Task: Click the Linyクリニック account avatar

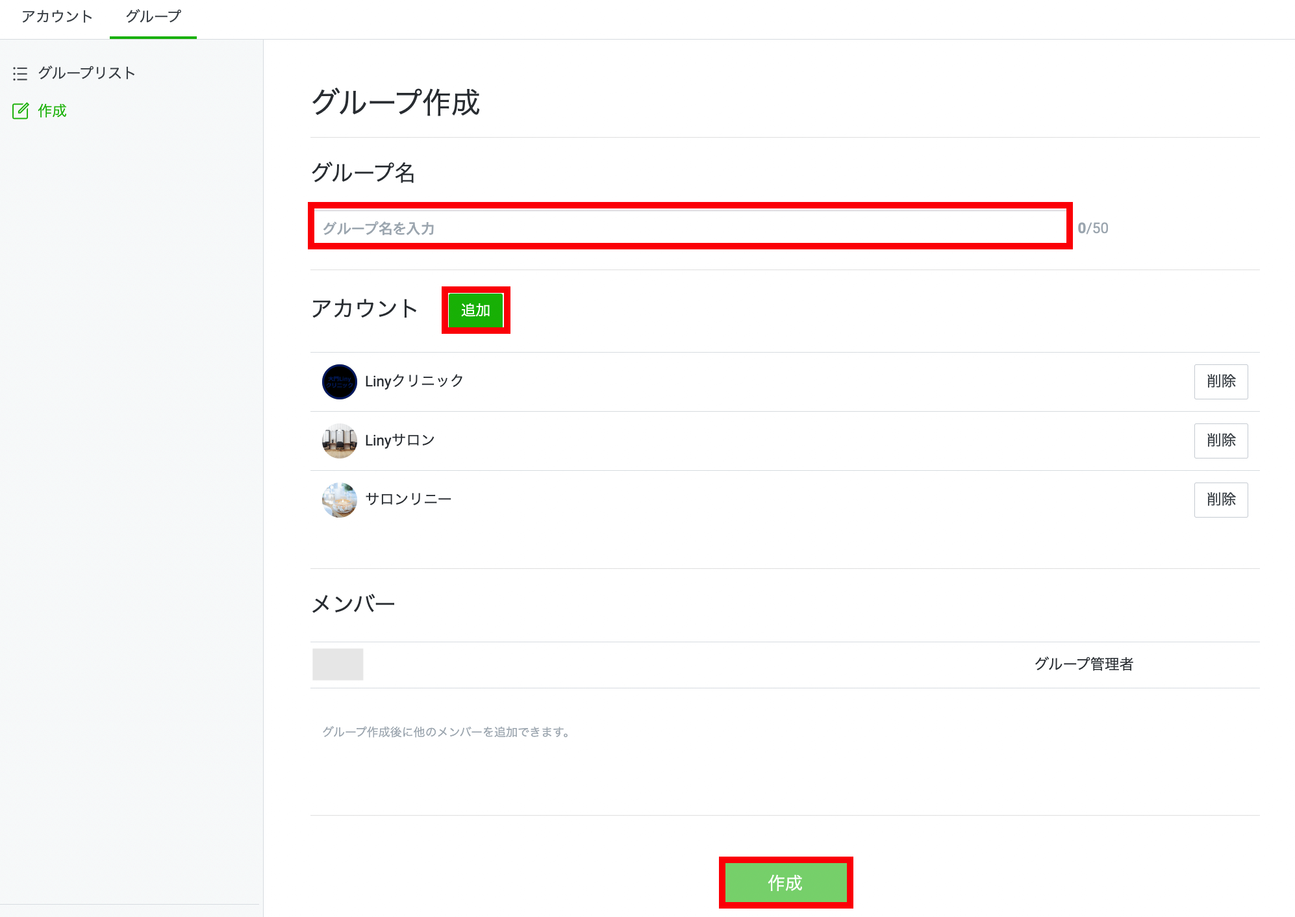Action: [x=339, y=381]
